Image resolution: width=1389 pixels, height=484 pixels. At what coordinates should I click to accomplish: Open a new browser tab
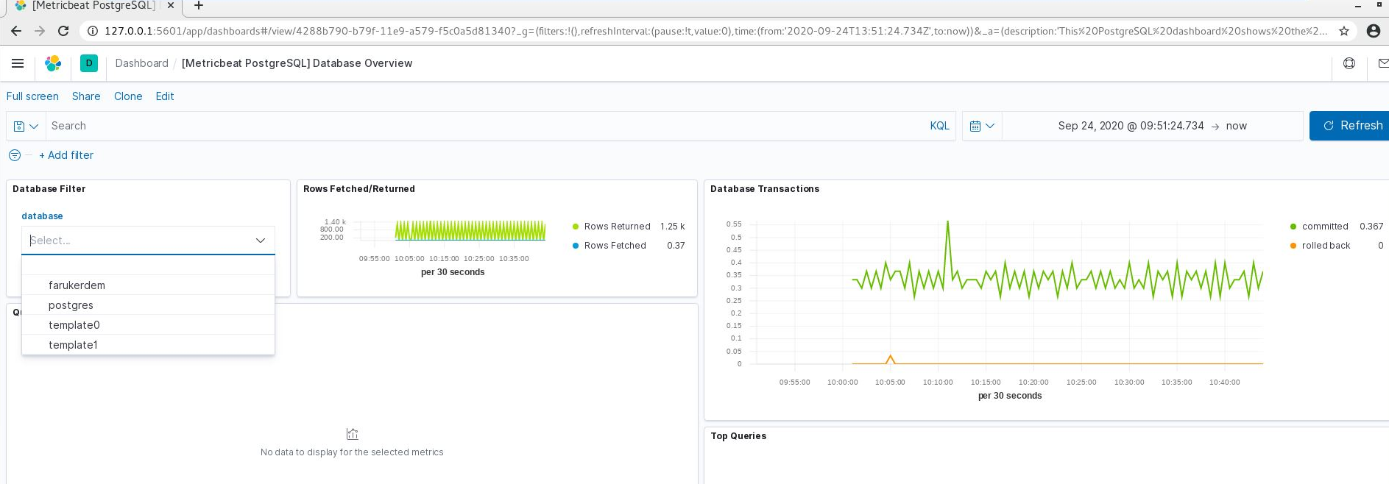click(x=199, y=6)
